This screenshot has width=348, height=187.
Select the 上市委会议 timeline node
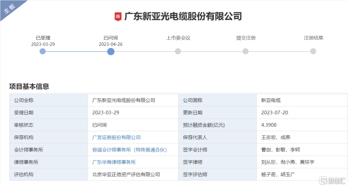[178, 51]
